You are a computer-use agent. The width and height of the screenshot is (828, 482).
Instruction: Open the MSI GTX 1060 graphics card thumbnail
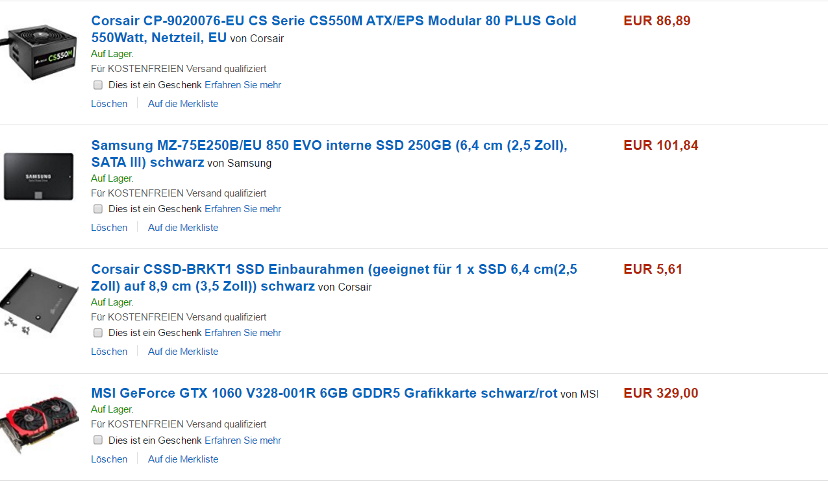[40, 422]
